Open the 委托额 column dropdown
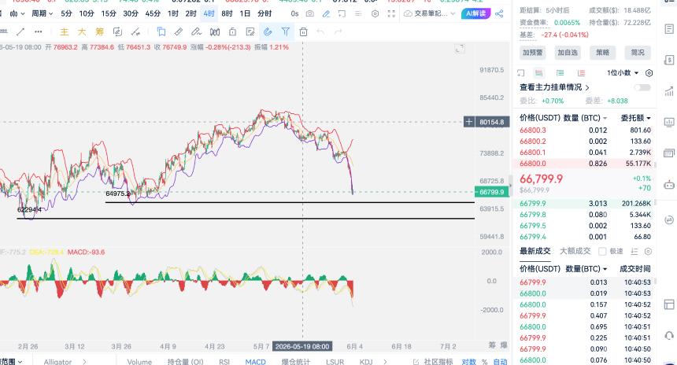677x365 pixels. click(x=636, y=118)
